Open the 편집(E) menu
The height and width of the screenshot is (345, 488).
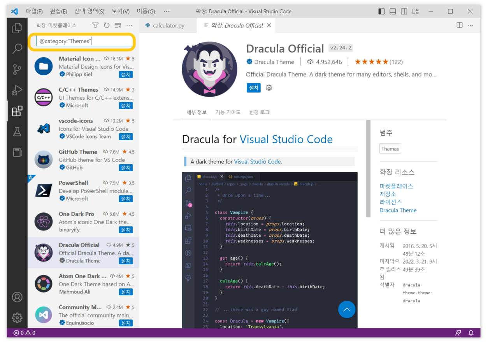(59, 11)
